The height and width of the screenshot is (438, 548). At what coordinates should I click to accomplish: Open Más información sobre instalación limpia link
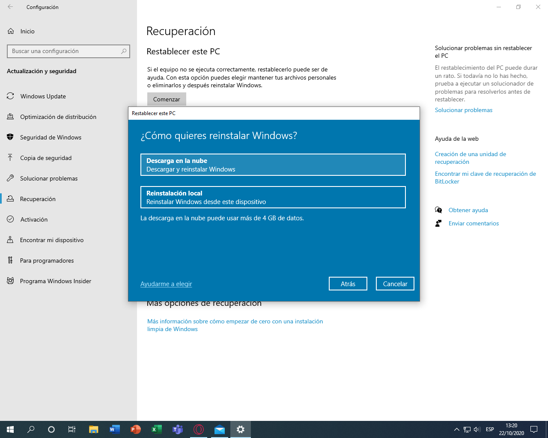coord(235,325)
